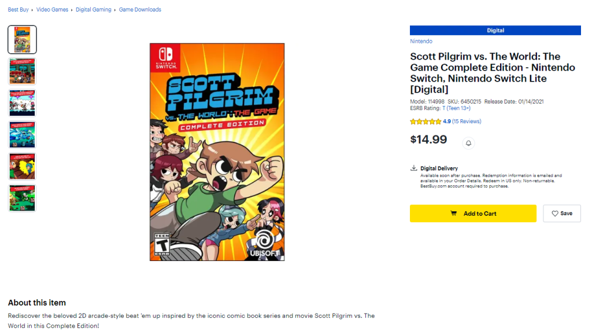Click the cart icon in Add to Cart
The image size is (592, 331).
click(454, 214)
